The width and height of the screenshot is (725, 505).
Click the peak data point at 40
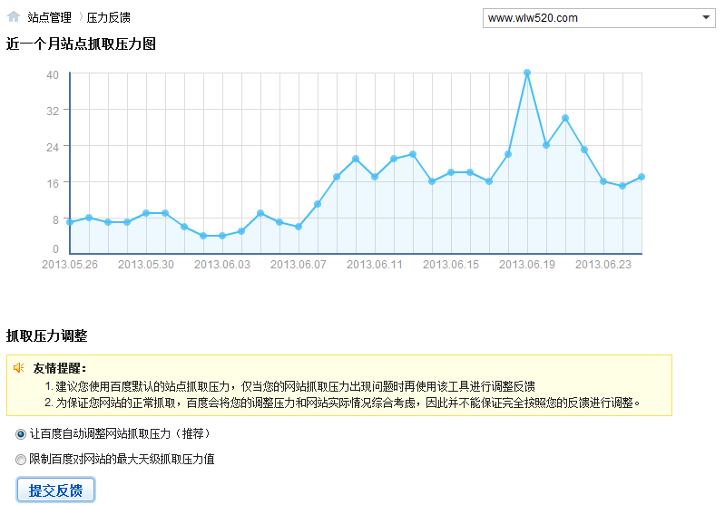[x=527, y=73]
